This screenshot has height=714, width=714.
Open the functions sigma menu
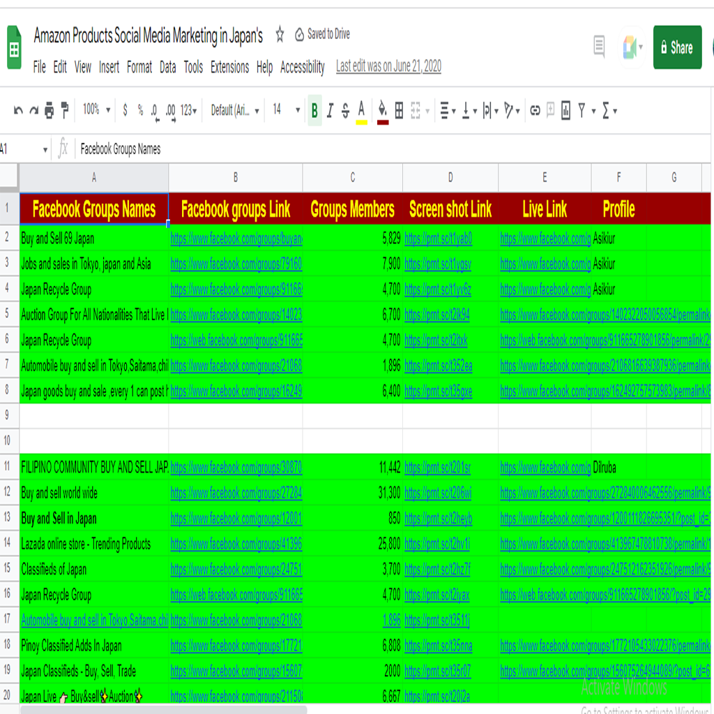tap(606, 110)
